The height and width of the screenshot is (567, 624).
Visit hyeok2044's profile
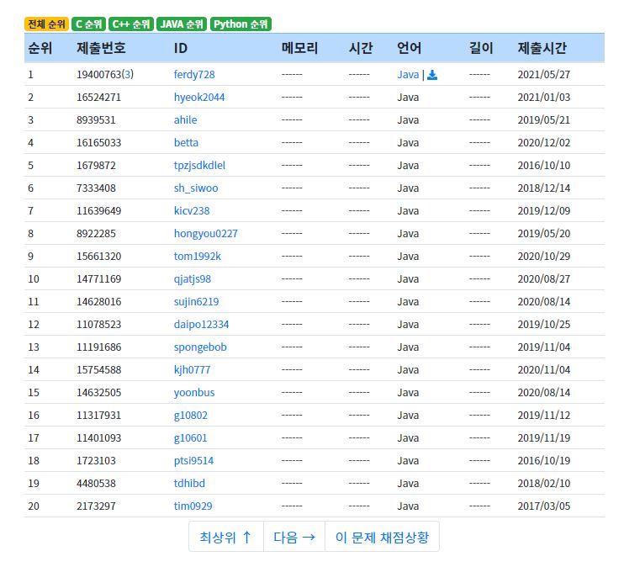click(199, 97)
